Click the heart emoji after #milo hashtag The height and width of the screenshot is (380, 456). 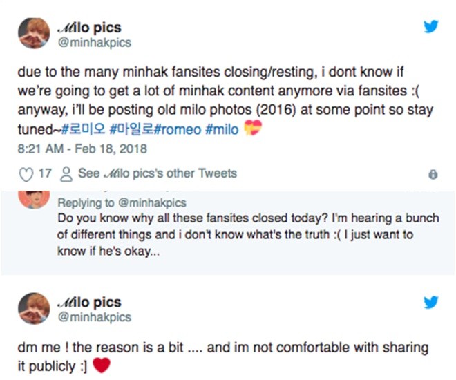(x=254, y=130)
